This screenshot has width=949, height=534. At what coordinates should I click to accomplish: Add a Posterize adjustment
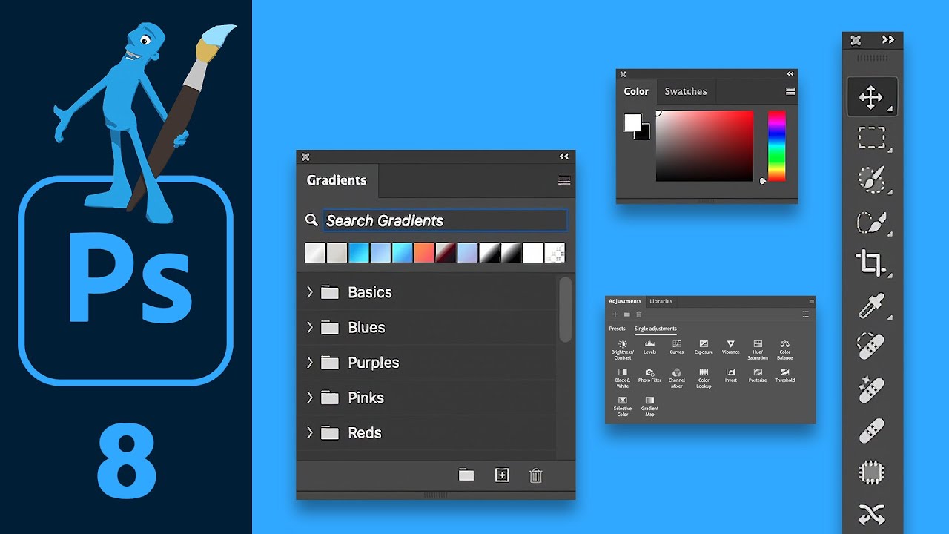coord(758,375)
